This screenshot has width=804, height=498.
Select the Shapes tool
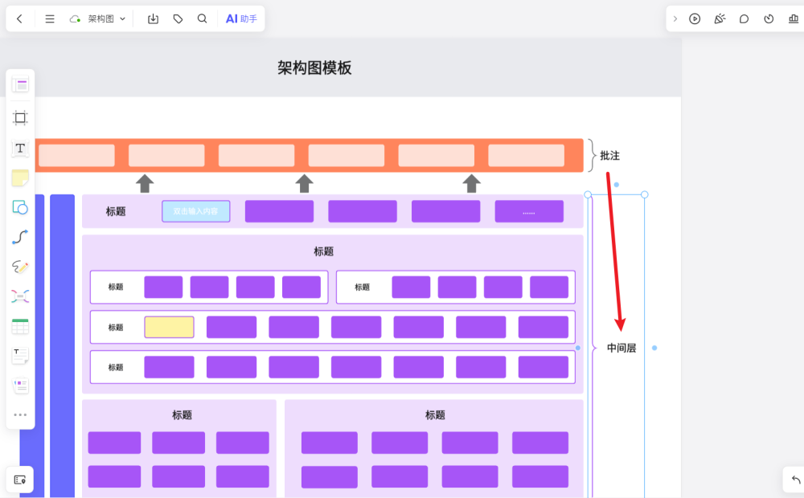(19, 207)
